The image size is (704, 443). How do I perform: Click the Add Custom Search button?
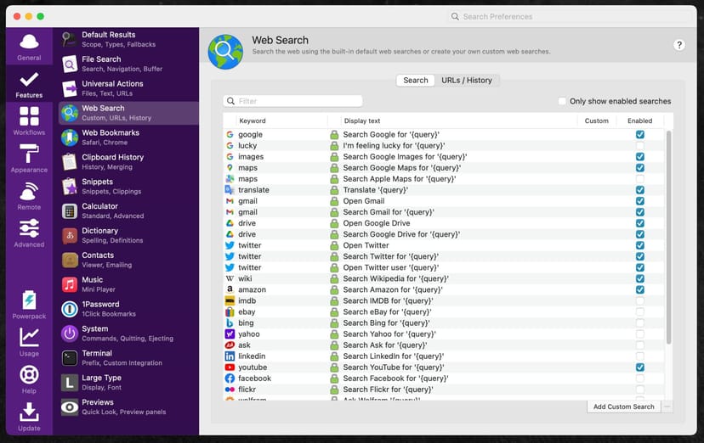623,407
